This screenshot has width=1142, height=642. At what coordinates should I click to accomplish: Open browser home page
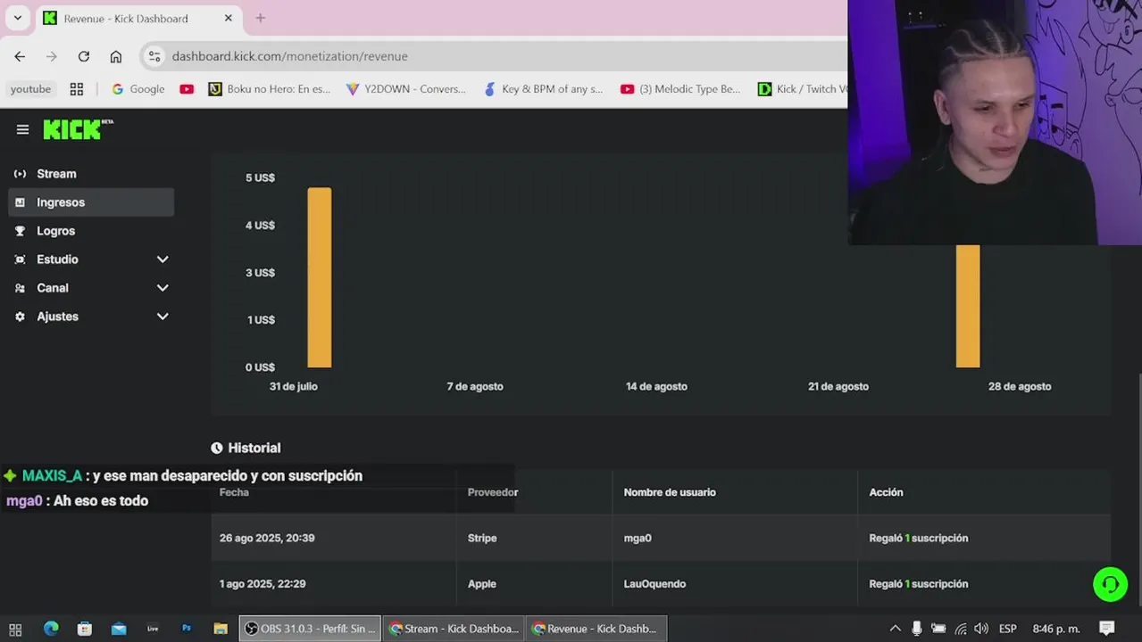[x=116, y=56]
